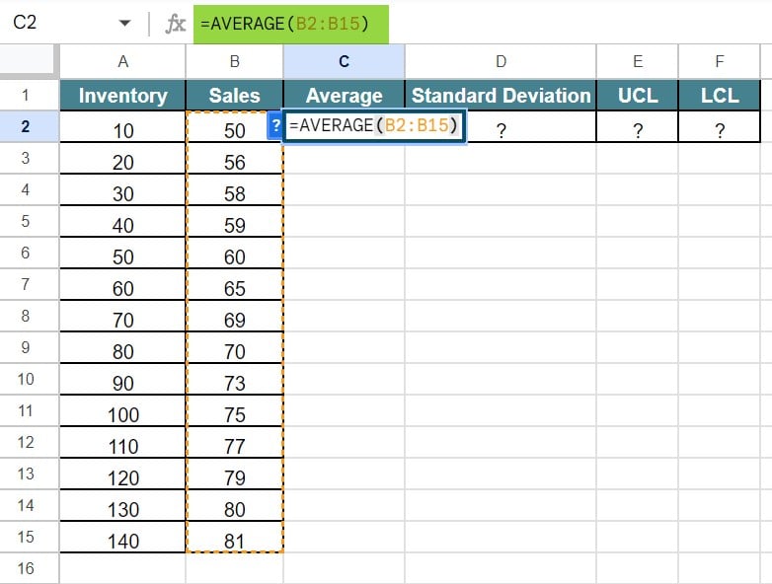772x584 pixels.
Task: Click the Inventory cell with value 40
Action: 122,221
